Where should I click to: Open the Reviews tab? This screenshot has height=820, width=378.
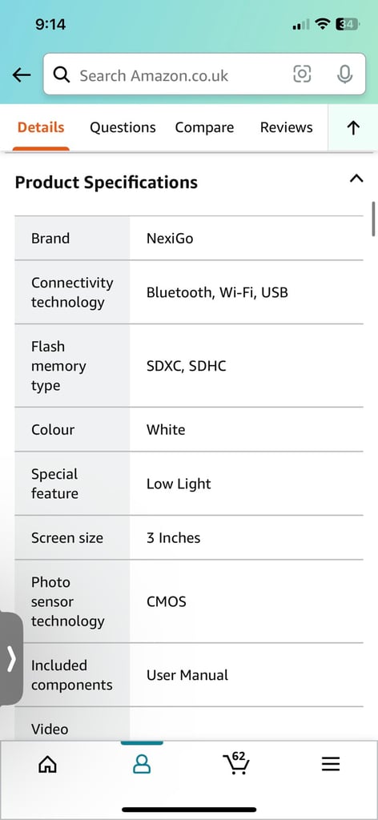click(287, 127)
